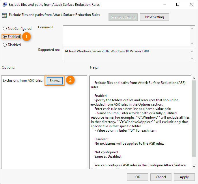
Task: Click the Cancel button
Action: [x=161, y=177]
